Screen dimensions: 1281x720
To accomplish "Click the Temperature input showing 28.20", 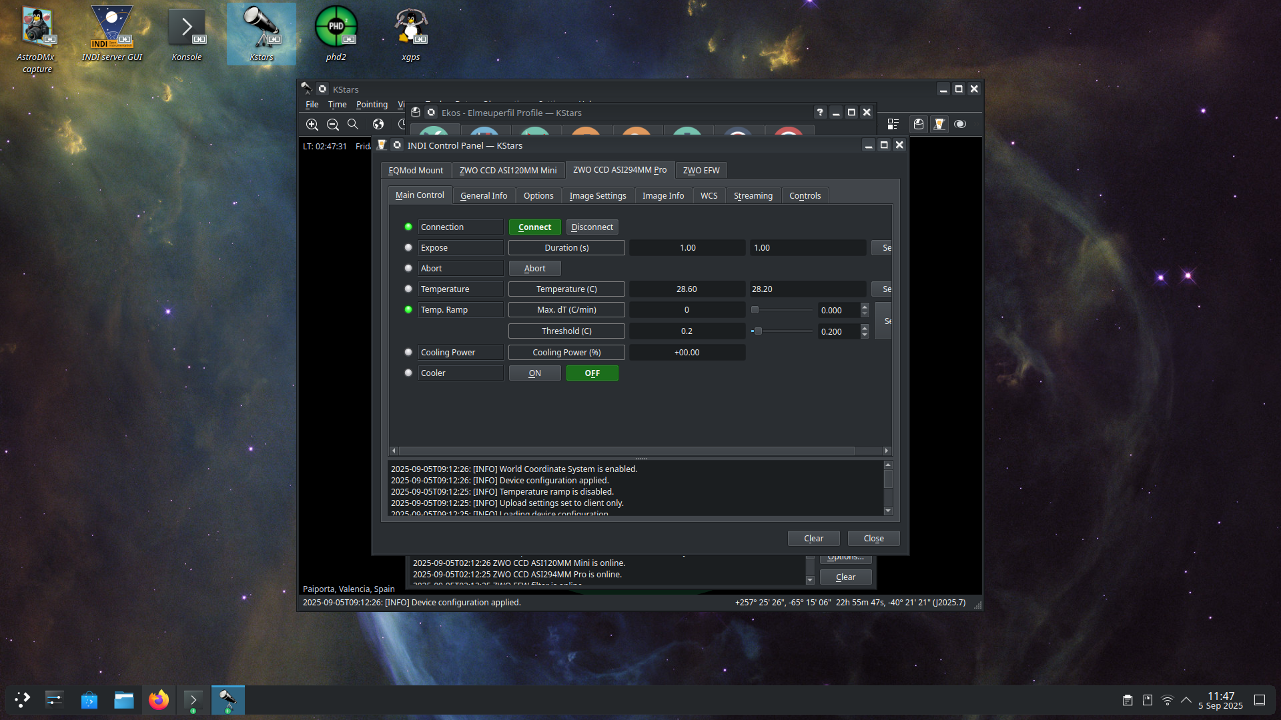I will (x=808, y=289).
